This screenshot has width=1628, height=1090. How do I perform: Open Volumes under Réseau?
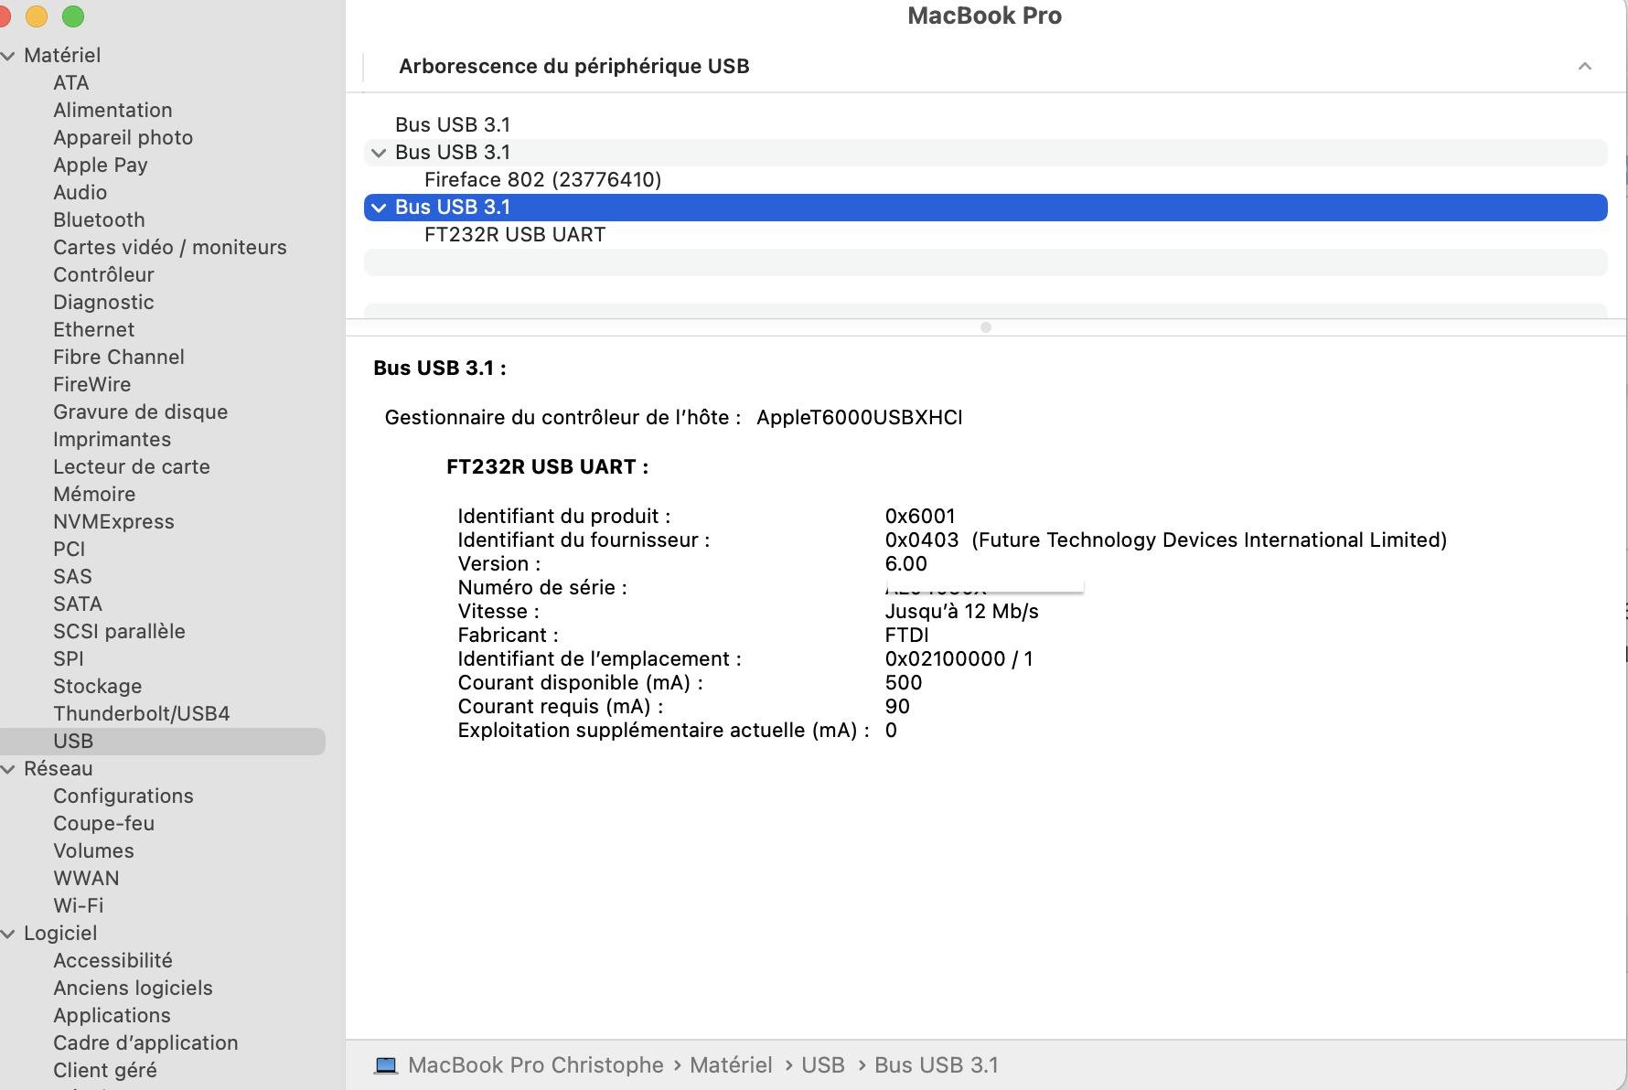click(93, 851)
